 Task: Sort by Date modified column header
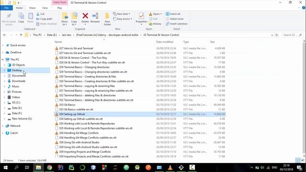pyautogui.click(x=164, y=42)
